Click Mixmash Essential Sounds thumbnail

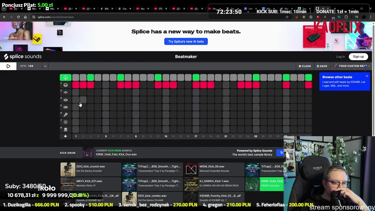point(191,169)
